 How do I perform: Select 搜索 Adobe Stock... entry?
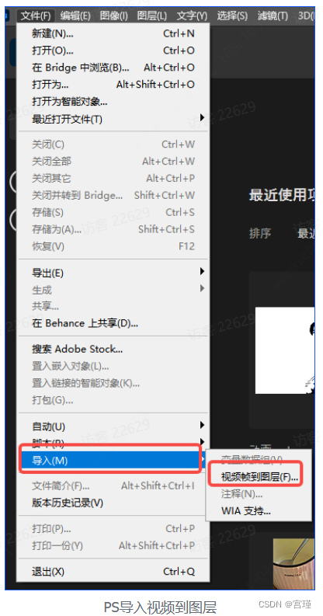(x=113, y=349)
